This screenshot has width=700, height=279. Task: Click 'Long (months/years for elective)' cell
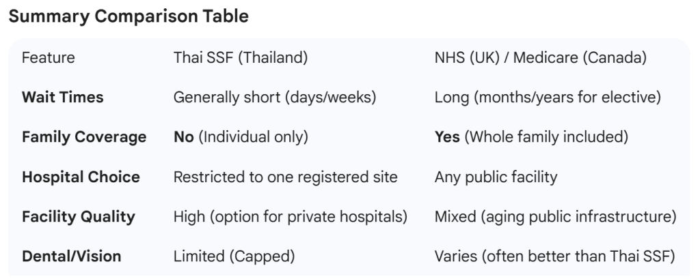547,97
